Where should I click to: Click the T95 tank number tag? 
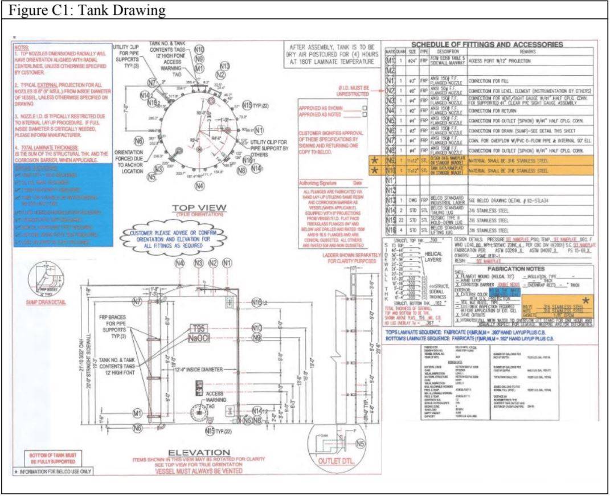tap(198, 329)
